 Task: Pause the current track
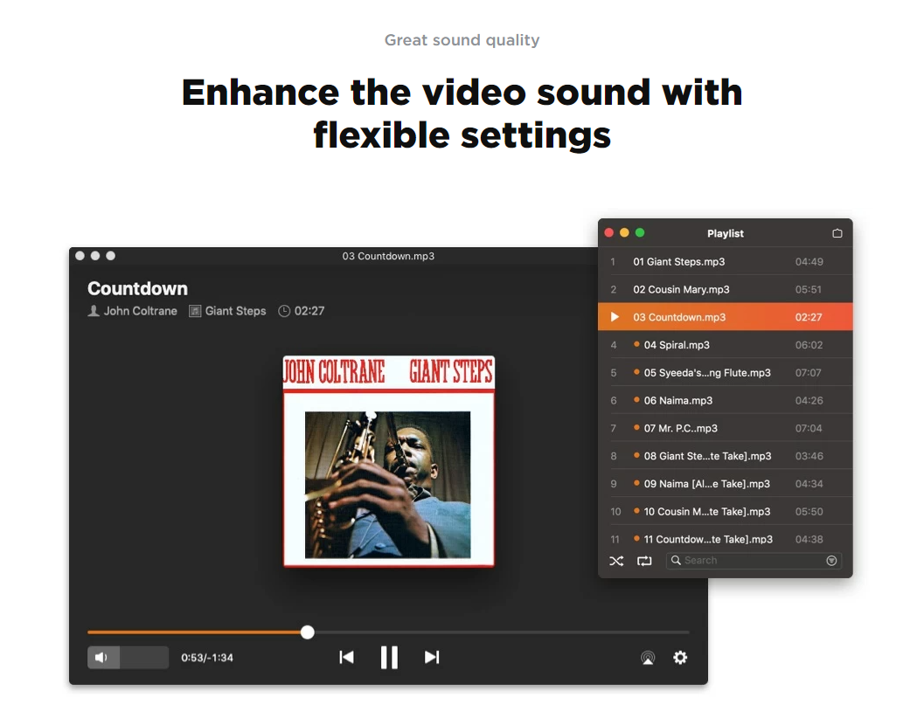pos(389,657)
